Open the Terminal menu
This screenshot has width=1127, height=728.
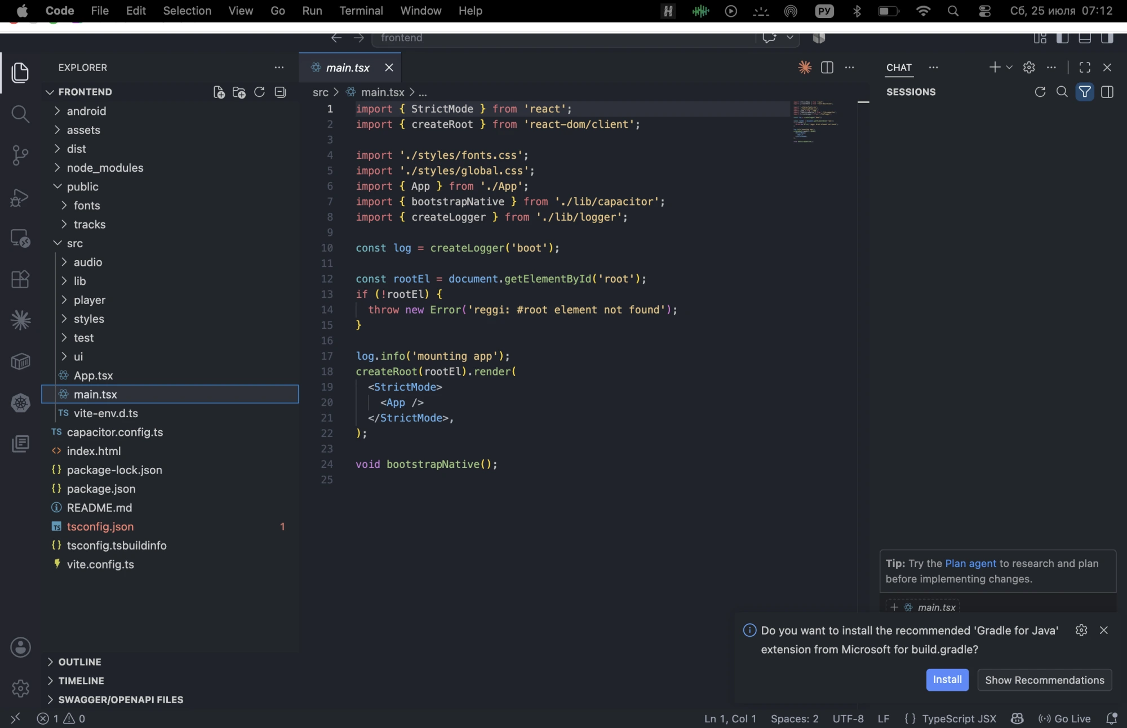click(361, 11)
